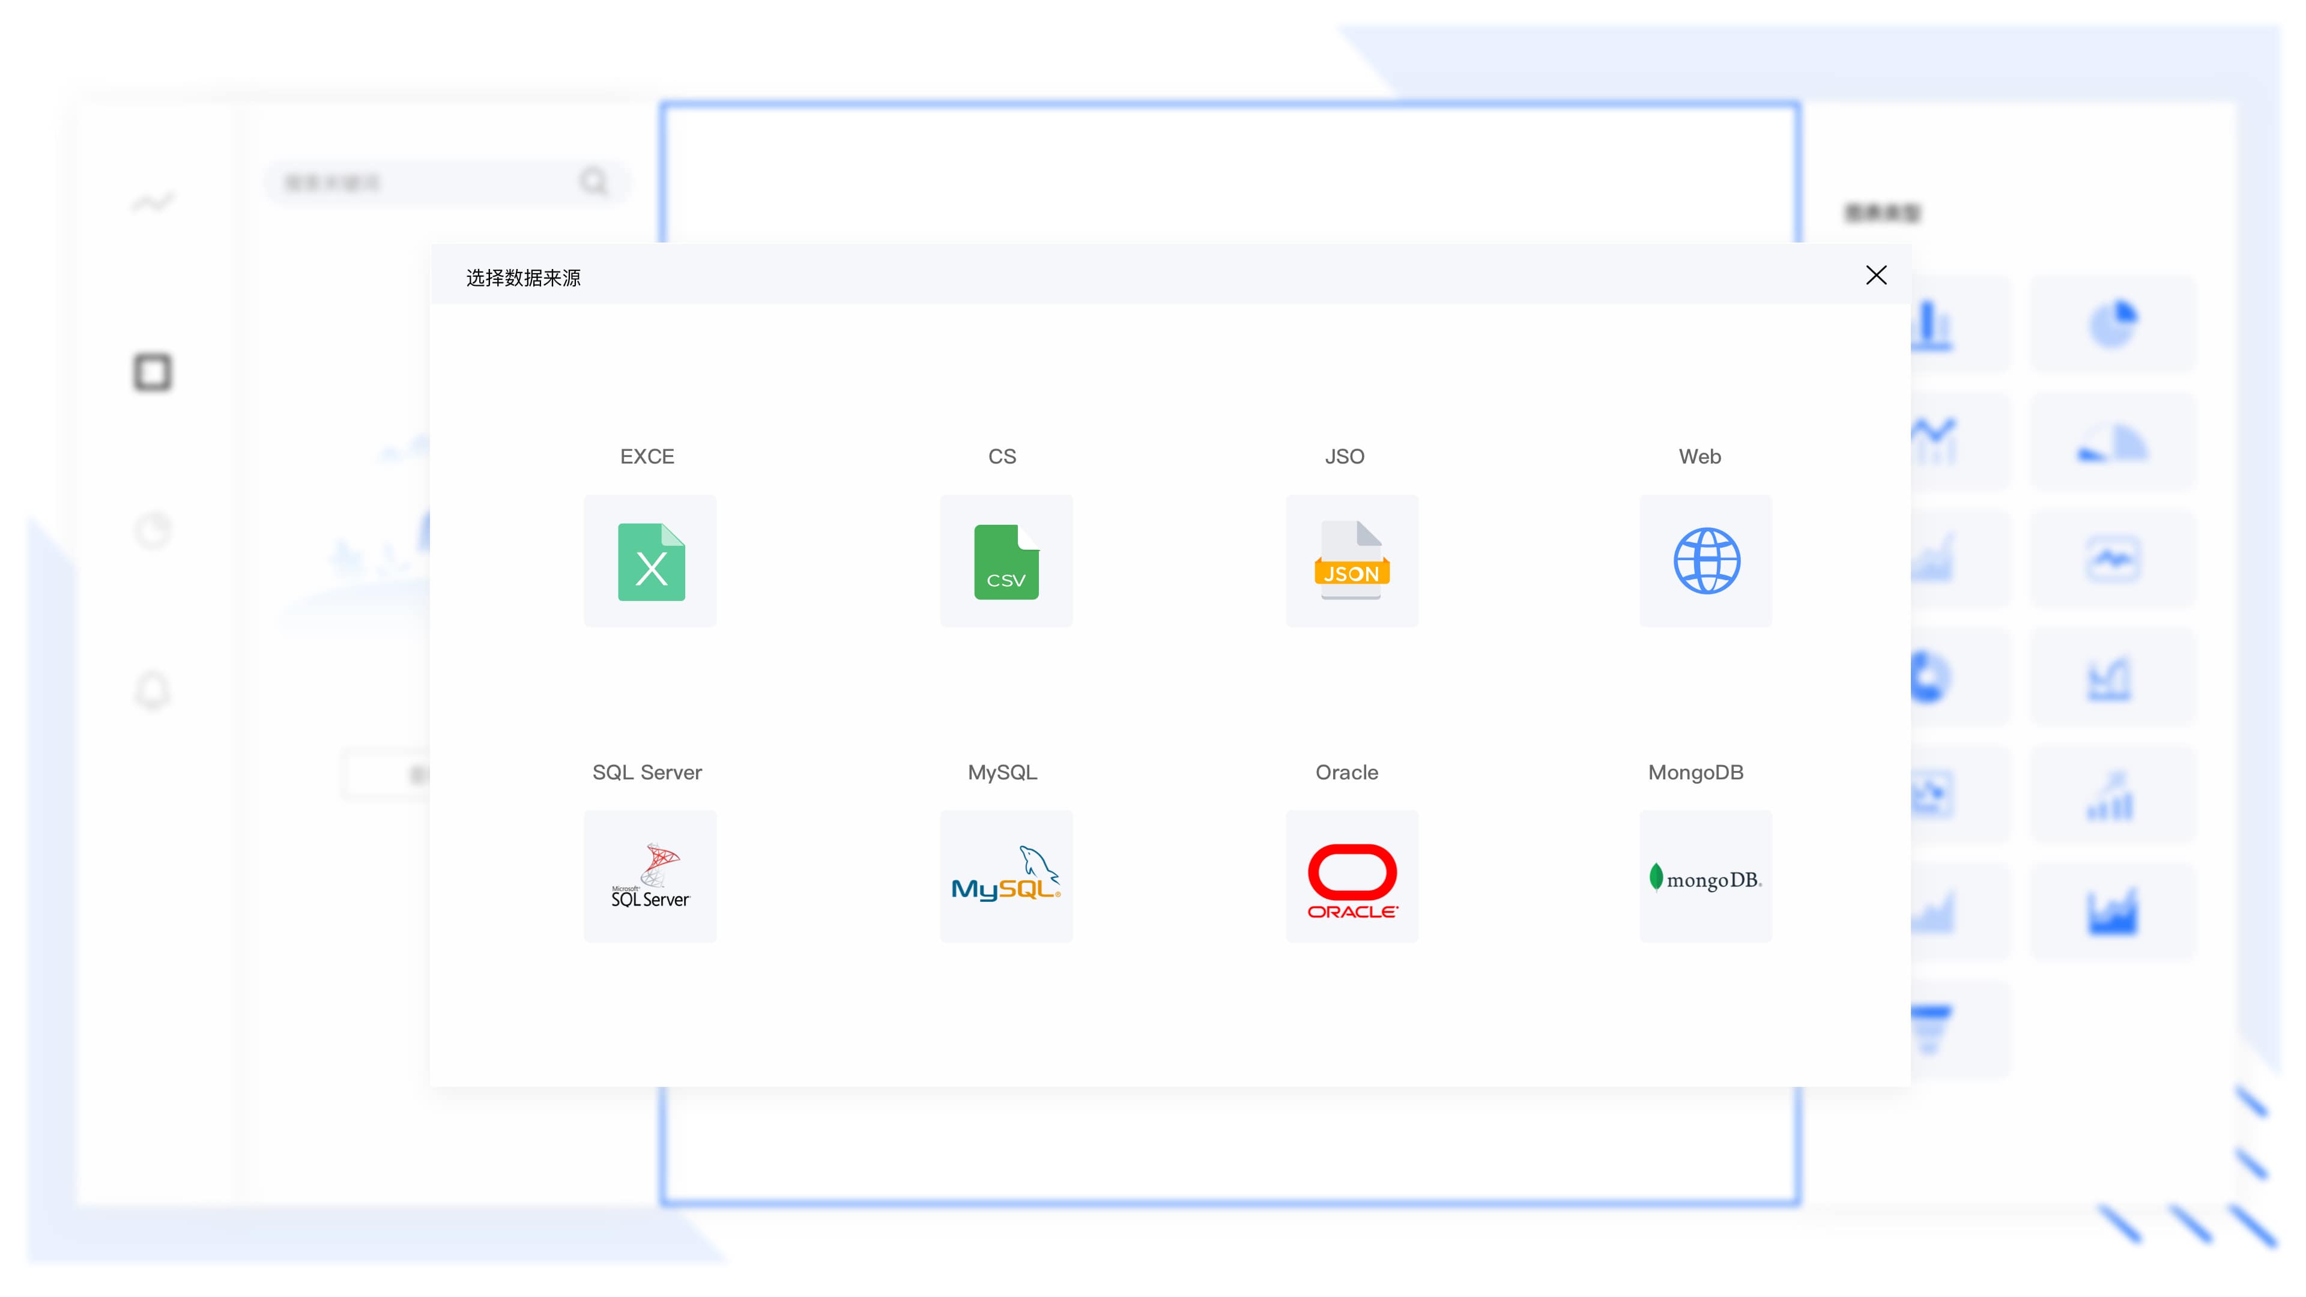This screenshot has height=1297, width=2306.
Task: Pick the filled area chart type at bottom right
Action: click(x=2114, y=913)
